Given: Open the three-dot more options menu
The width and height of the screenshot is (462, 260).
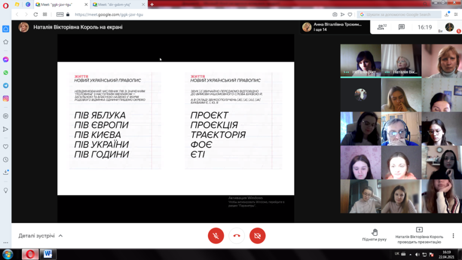Looking at the screenshot, I should 453,236.
